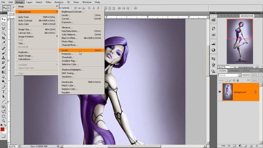Open tool preset picker arrow
263x148 pixels.
tap(9, 8)
